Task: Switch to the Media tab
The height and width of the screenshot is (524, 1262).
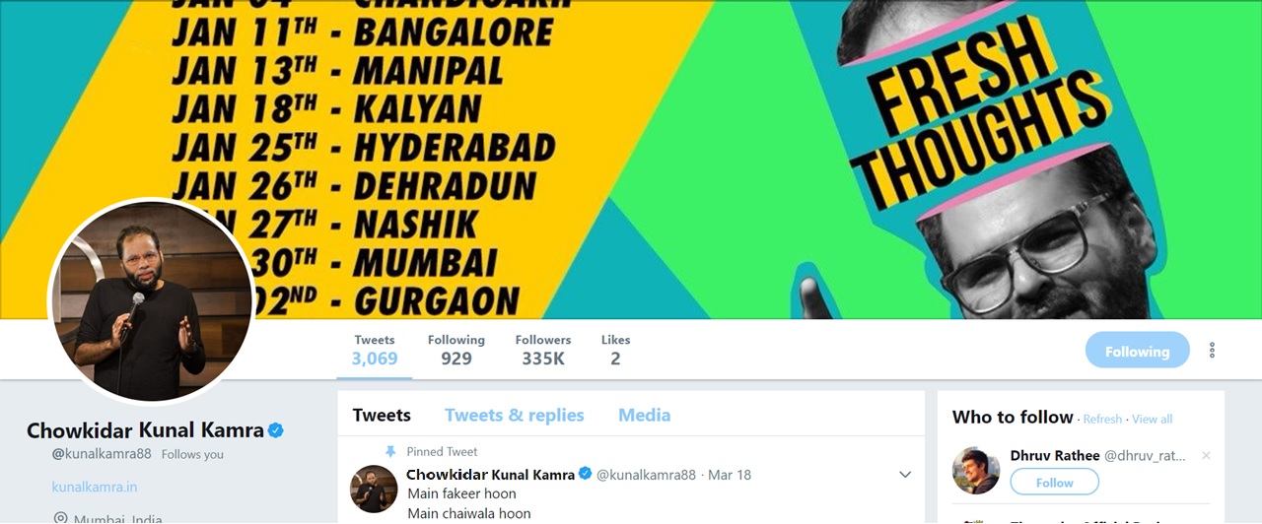Action: [x=644, y=415]
